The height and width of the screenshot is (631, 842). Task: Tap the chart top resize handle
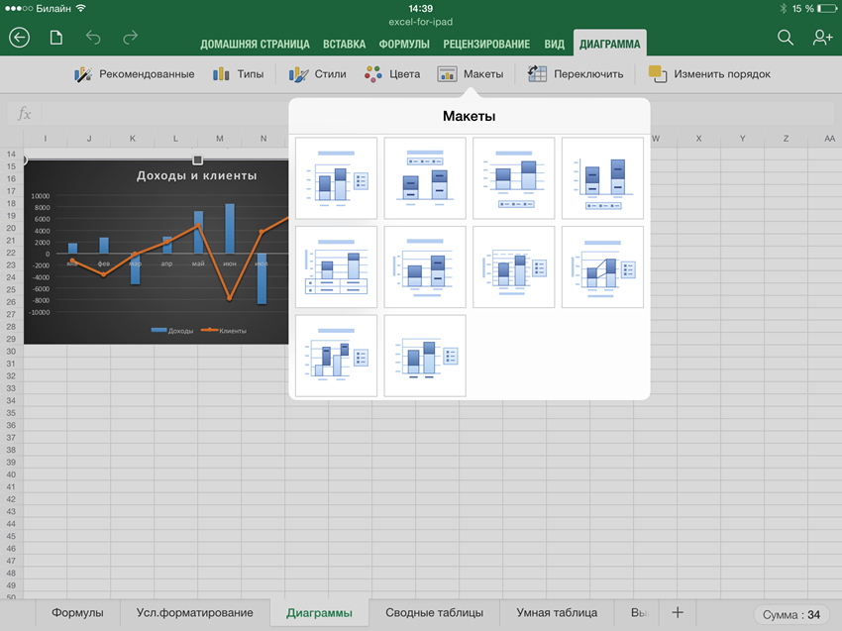(197, 160)
